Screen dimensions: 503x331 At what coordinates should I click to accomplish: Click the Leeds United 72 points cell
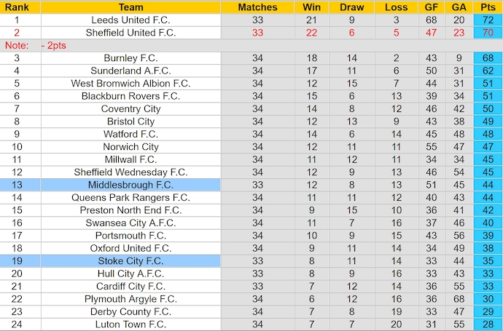[488, 20]
